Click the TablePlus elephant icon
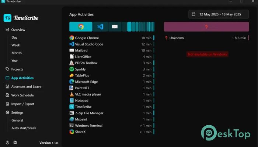258x147 pixels. click(72, 75)
